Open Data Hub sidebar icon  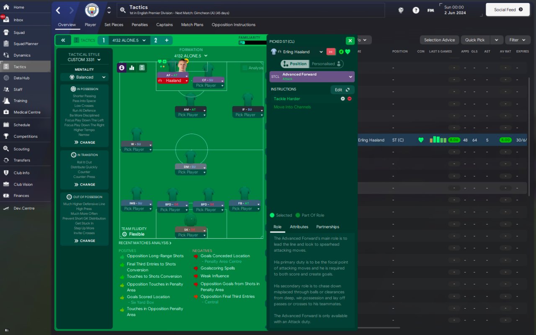pyautogui.click(x=6, y=78)
